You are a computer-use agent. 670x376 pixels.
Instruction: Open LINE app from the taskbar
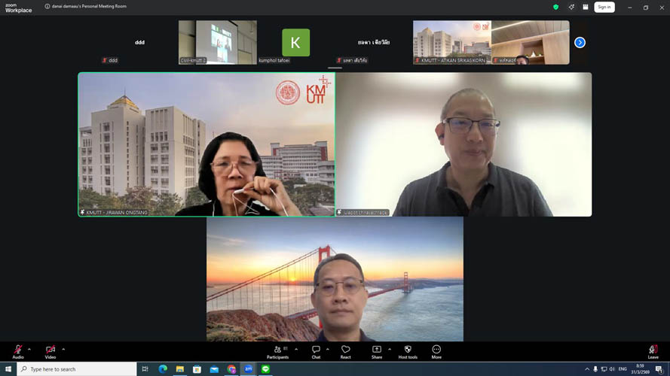[265, 369]
